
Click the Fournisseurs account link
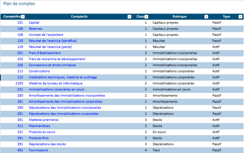38,150
